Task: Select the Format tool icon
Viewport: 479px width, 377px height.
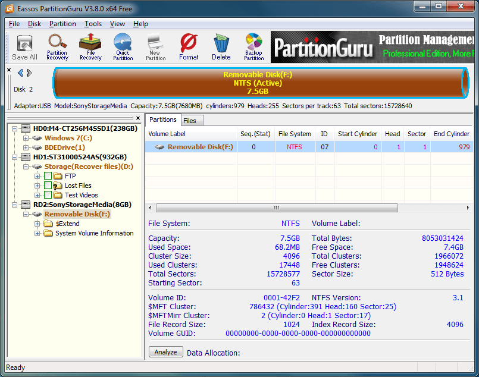Action: (x=189, y=47)
